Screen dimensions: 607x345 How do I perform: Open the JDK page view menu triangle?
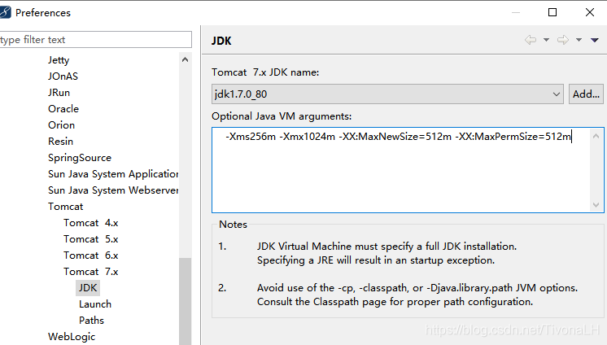tap(595, 40)
